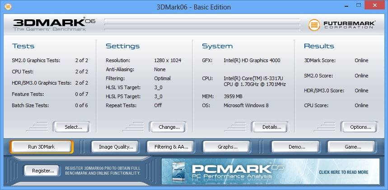388x190 pixels.
Task: Click the PCMark05 box image in banner
Action: click(179, 172)
